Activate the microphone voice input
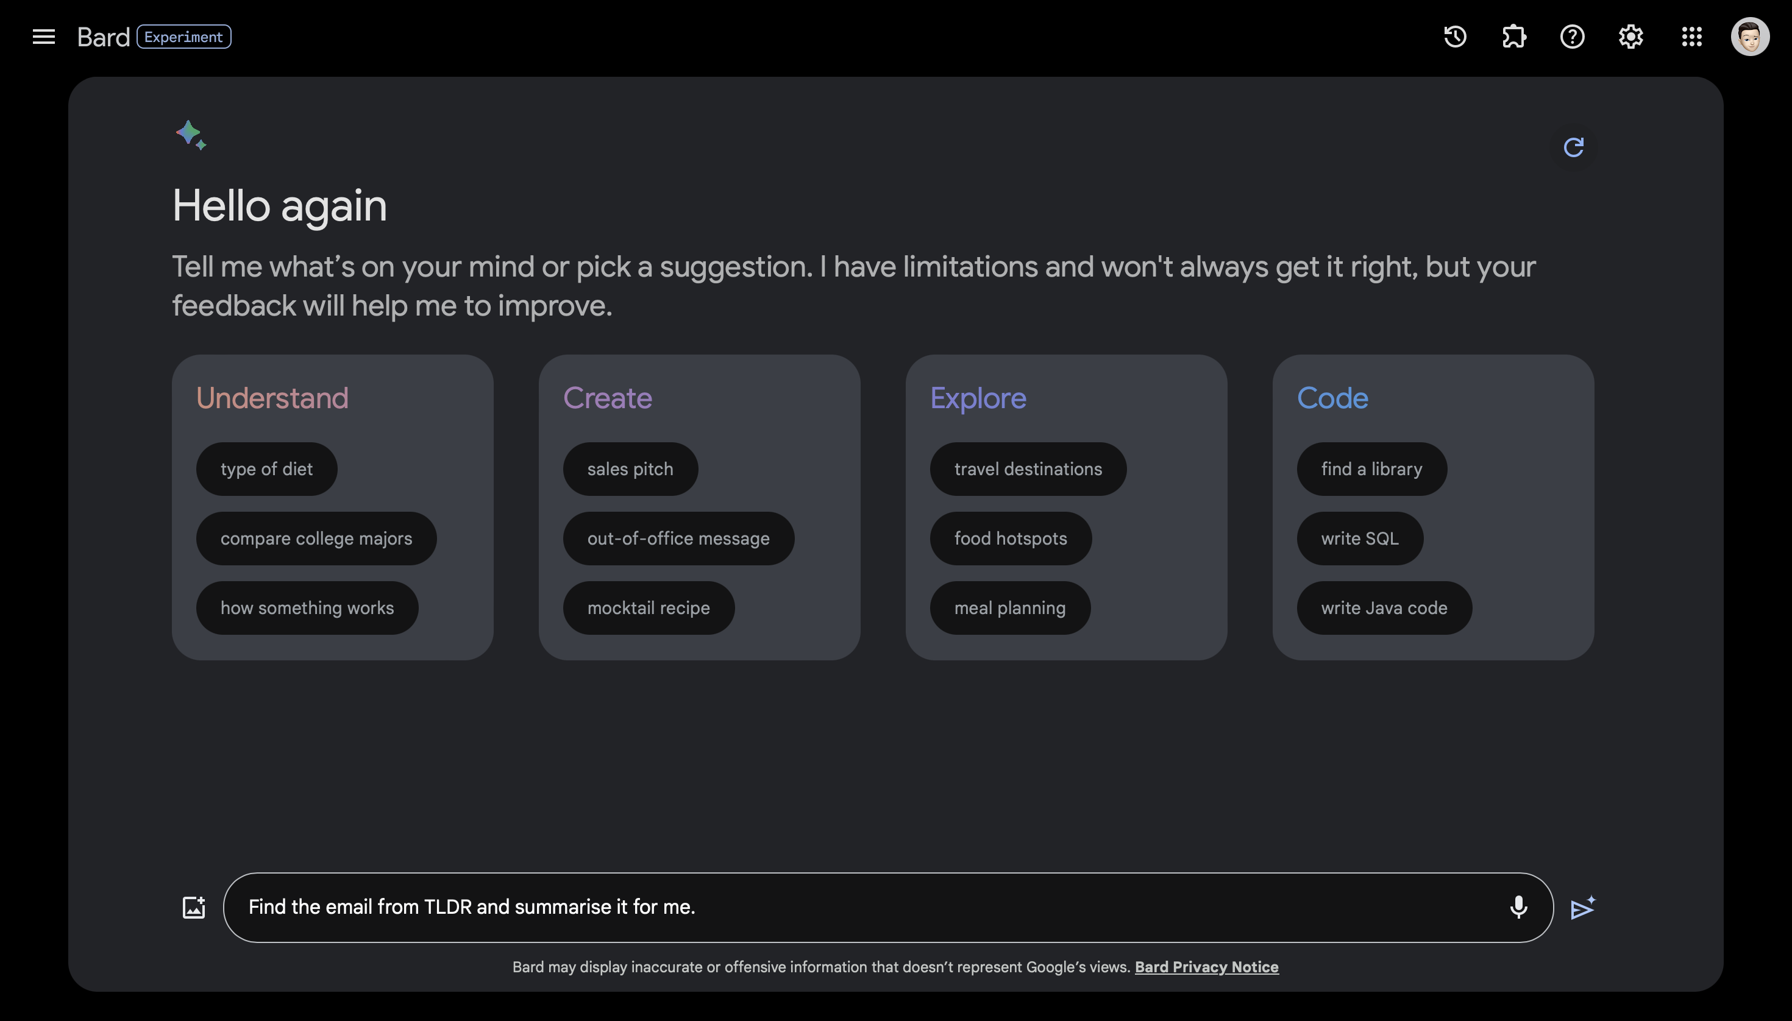 (1518, 908)
